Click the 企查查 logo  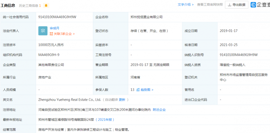coord(260,5)
